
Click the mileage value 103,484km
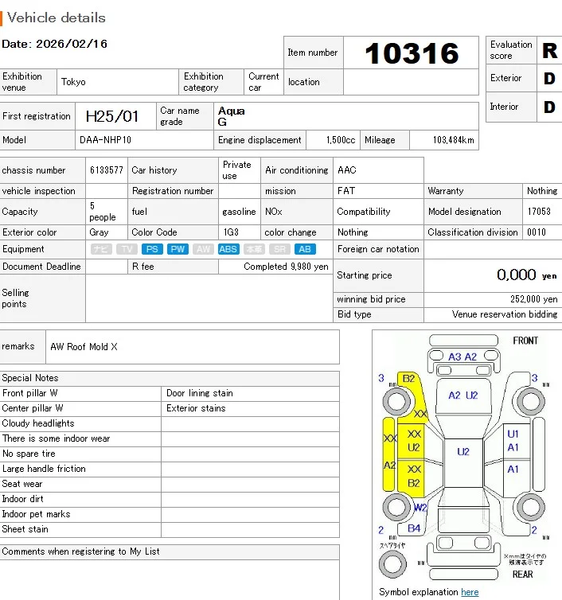pos(453,140)
